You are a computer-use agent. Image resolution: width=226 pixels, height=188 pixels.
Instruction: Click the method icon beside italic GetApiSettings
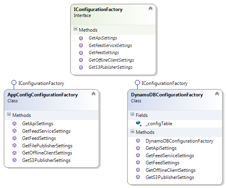(81, 38)
